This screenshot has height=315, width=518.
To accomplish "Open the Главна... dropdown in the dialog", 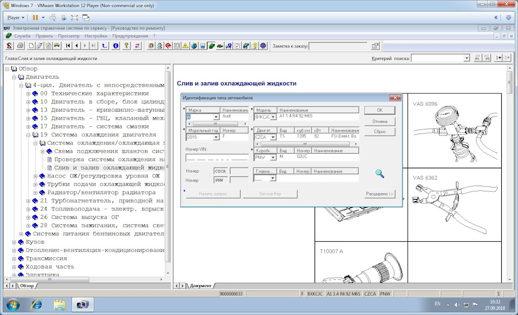I will coord(273,179).
